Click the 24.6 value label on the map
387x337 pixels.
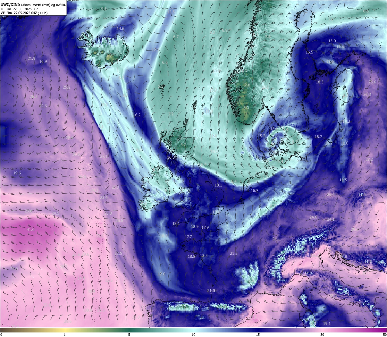(313, 217)
